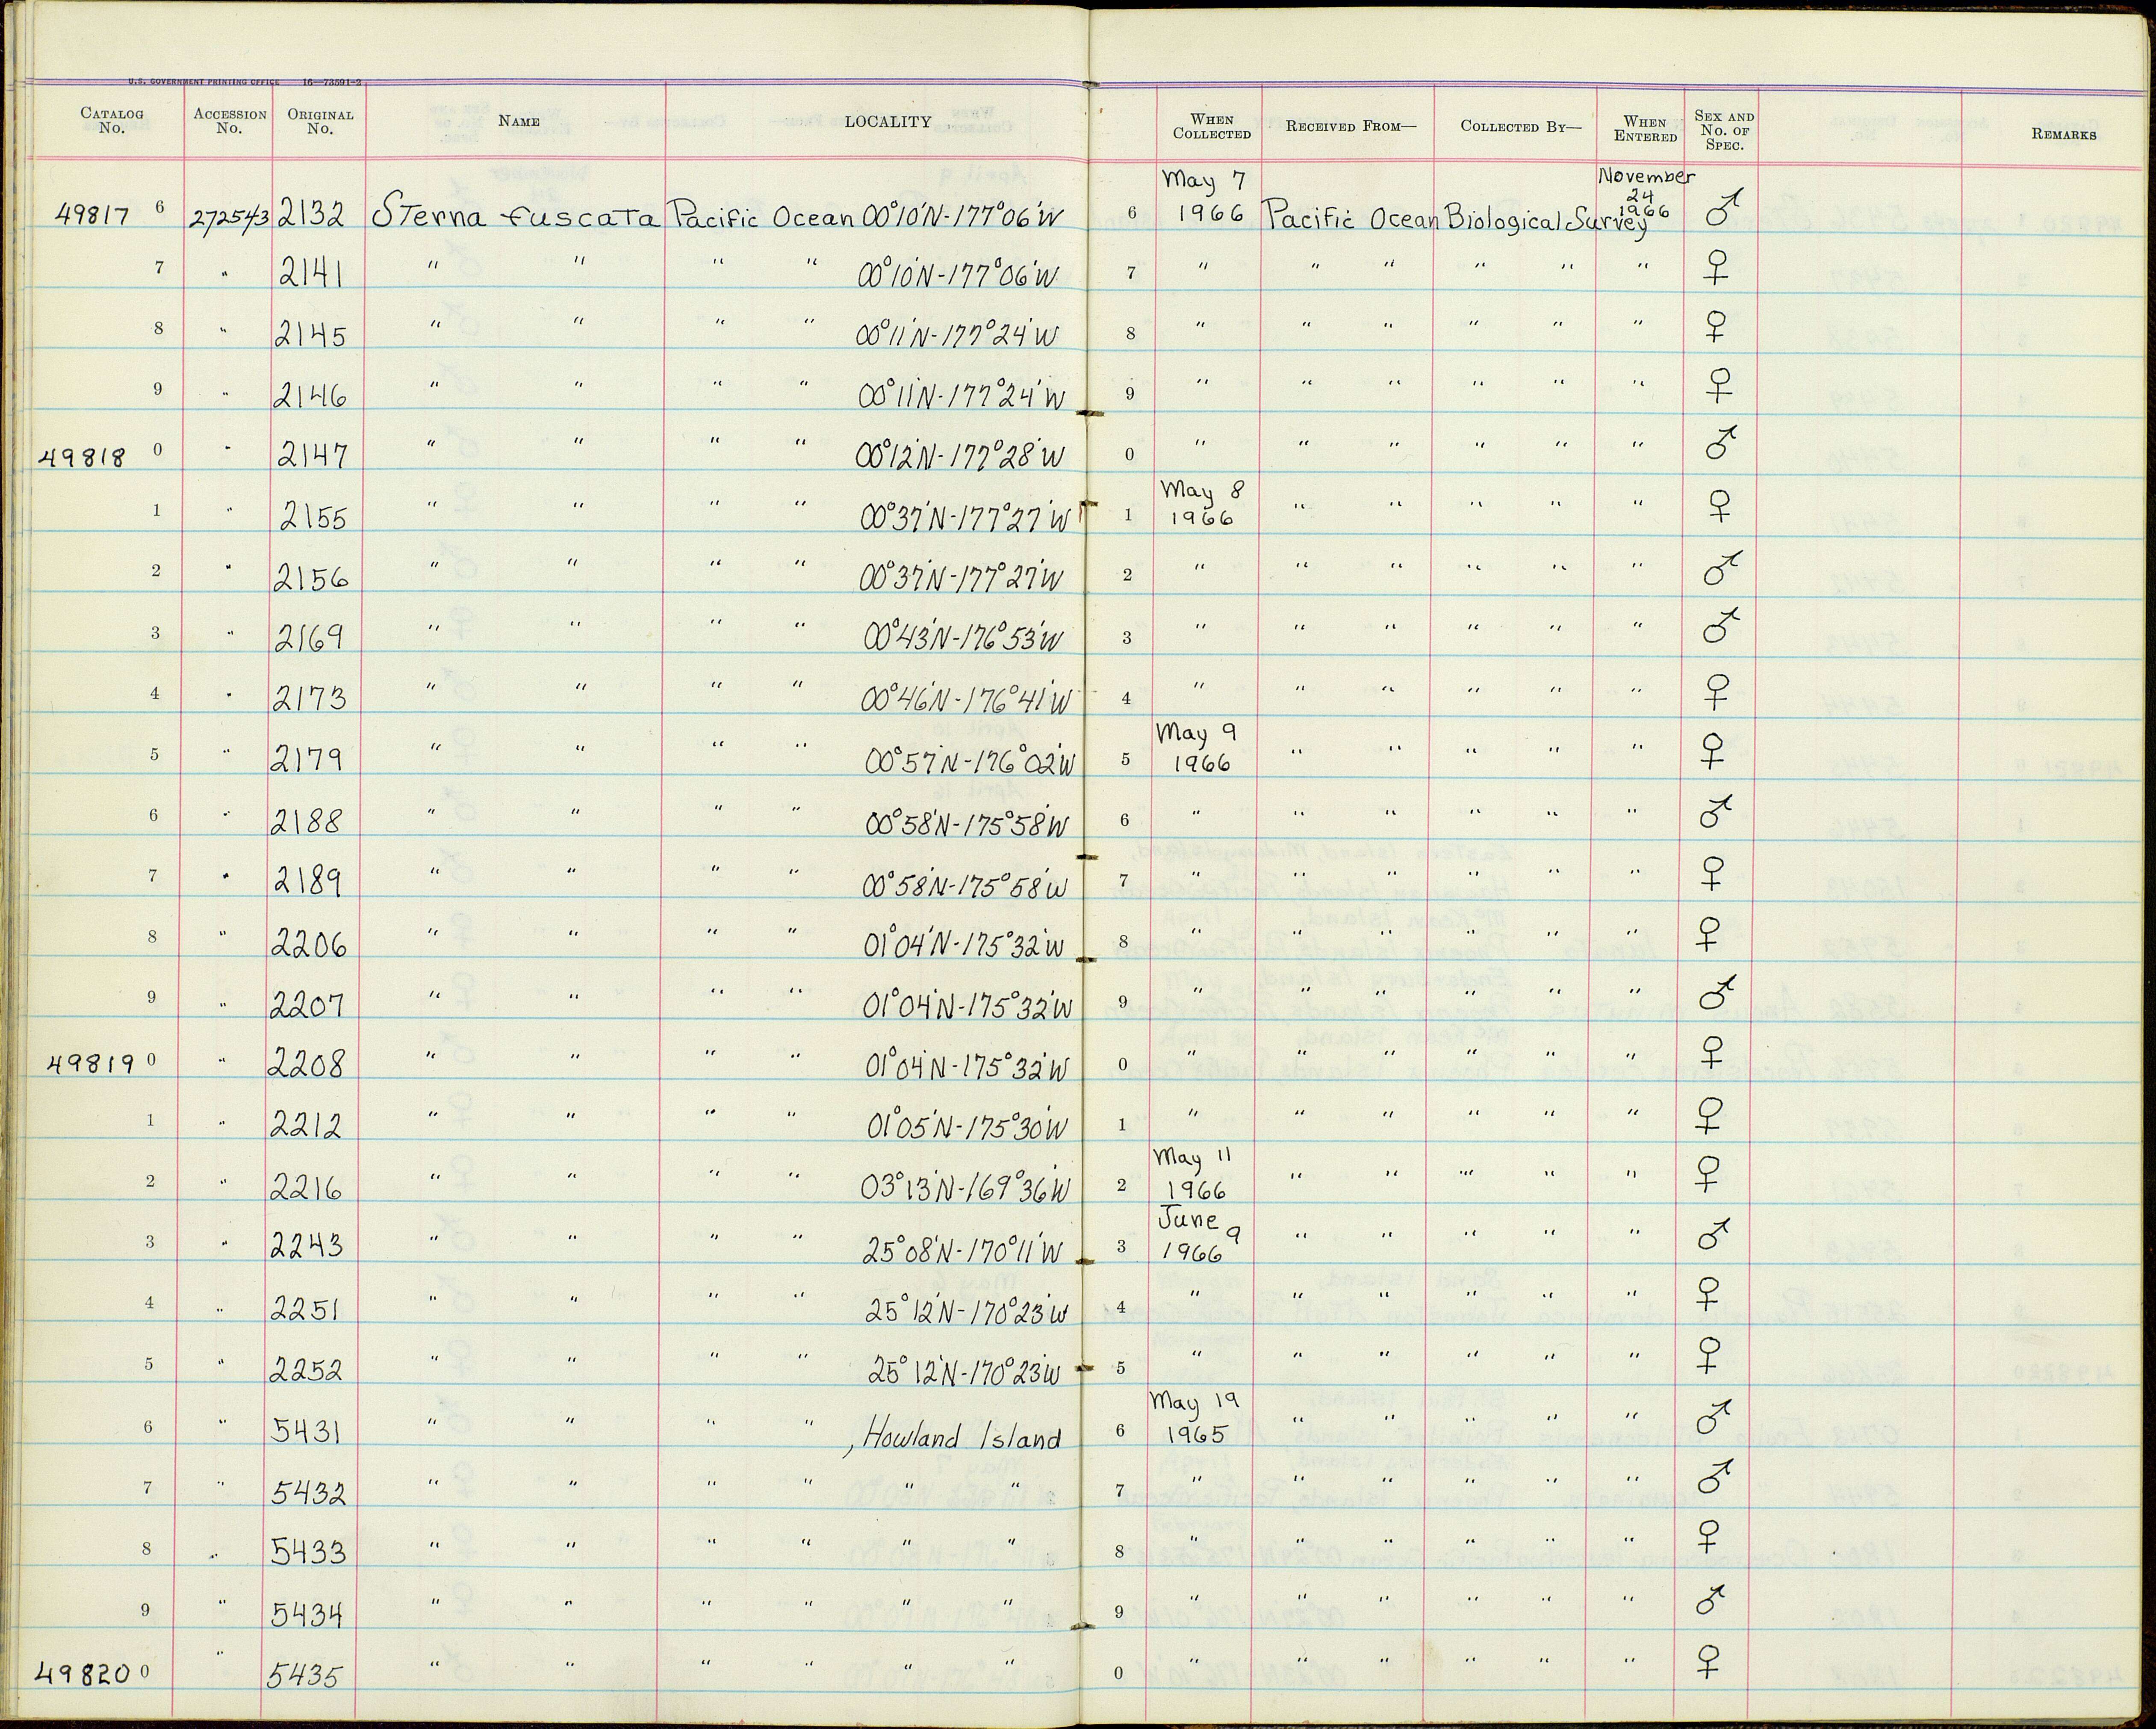The image size is (2156, 1729).
Task: Click the SEX AND NO. OF SPEC. header
Action: 1724,130
